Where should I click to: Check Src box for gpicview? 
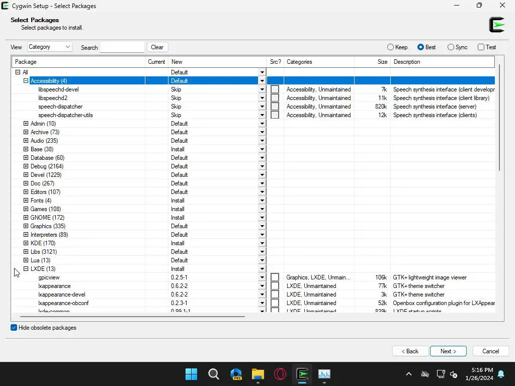(x=275, y=277)
